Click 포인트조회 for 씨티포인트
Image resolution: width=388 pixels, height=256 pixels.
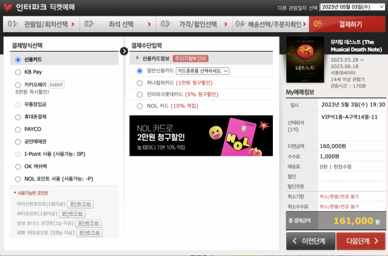pyautogui.click(x=72, y=214)
